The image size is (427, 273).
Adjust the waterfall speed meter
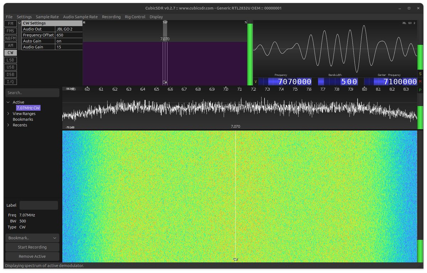pyautogui.click(x=420, y=197)
